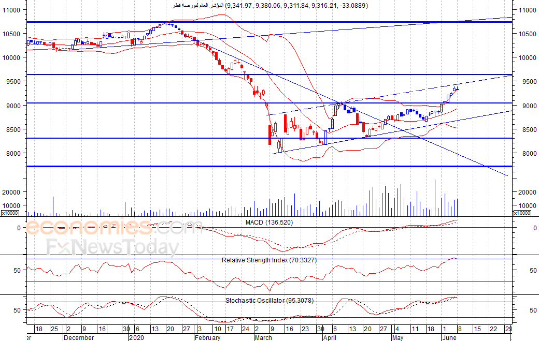Viewport: 539px width, 341px height.
Task: Click date label 22 in June
Action: click(x=493, y=329)
